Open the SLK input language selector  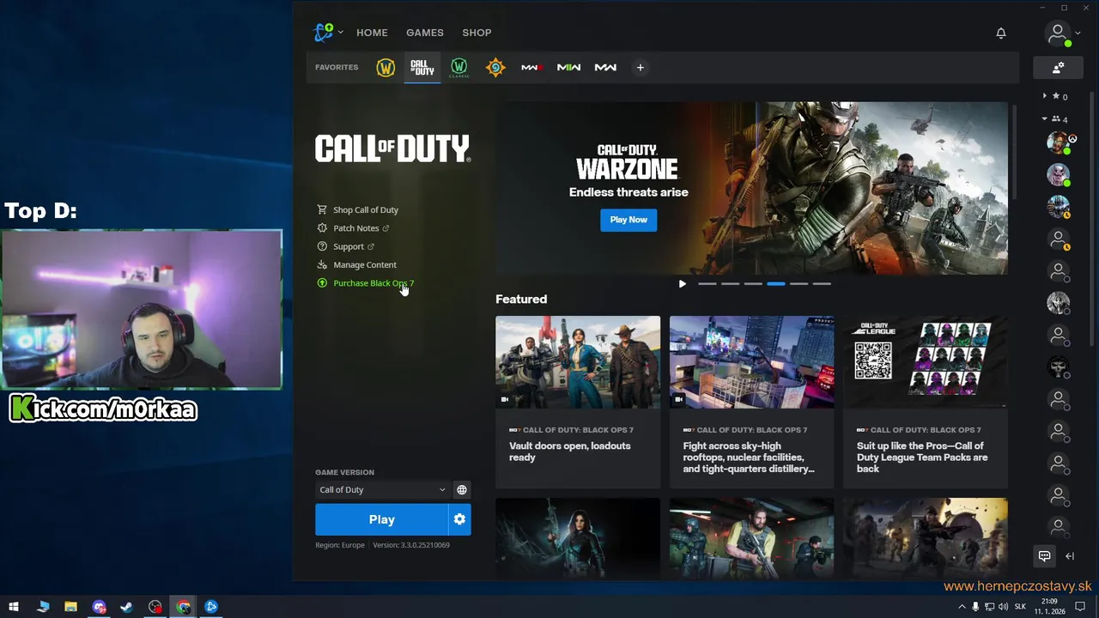coord(1020,607)
